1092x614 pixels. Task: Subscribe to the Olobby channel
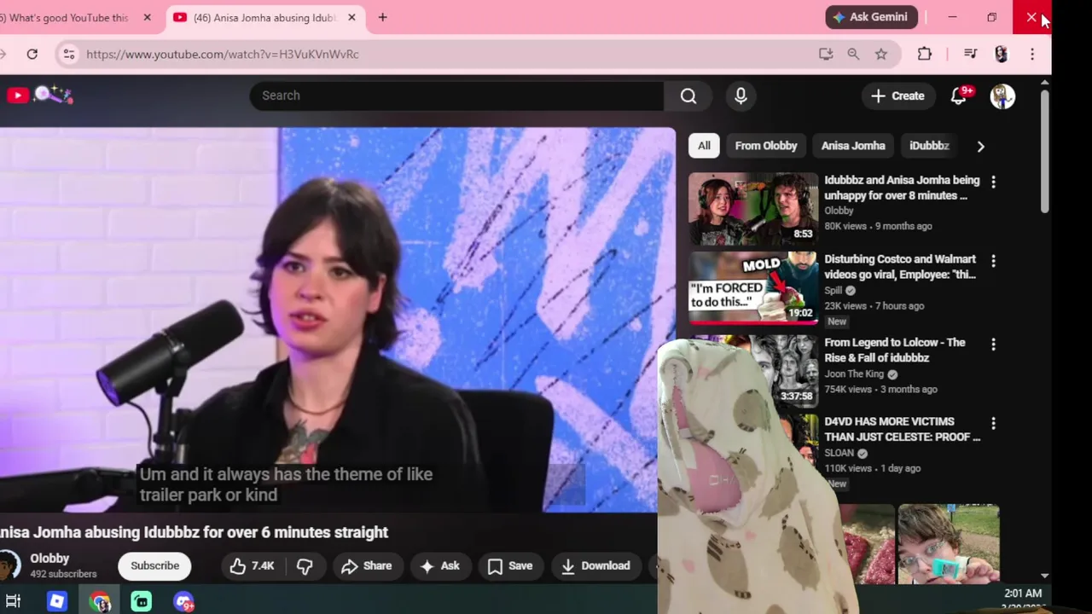tap(154, 565)
